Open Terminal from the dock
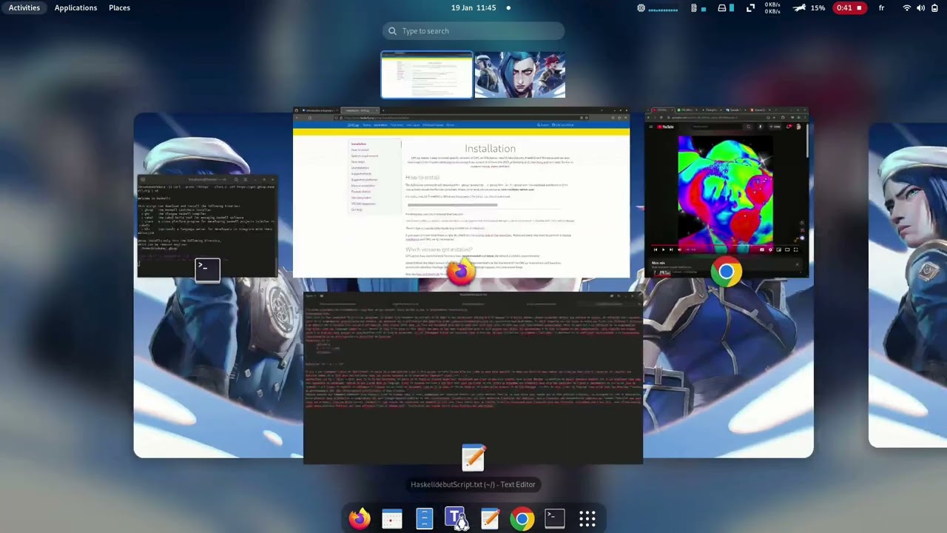947x533 pixels. point(555,519)
